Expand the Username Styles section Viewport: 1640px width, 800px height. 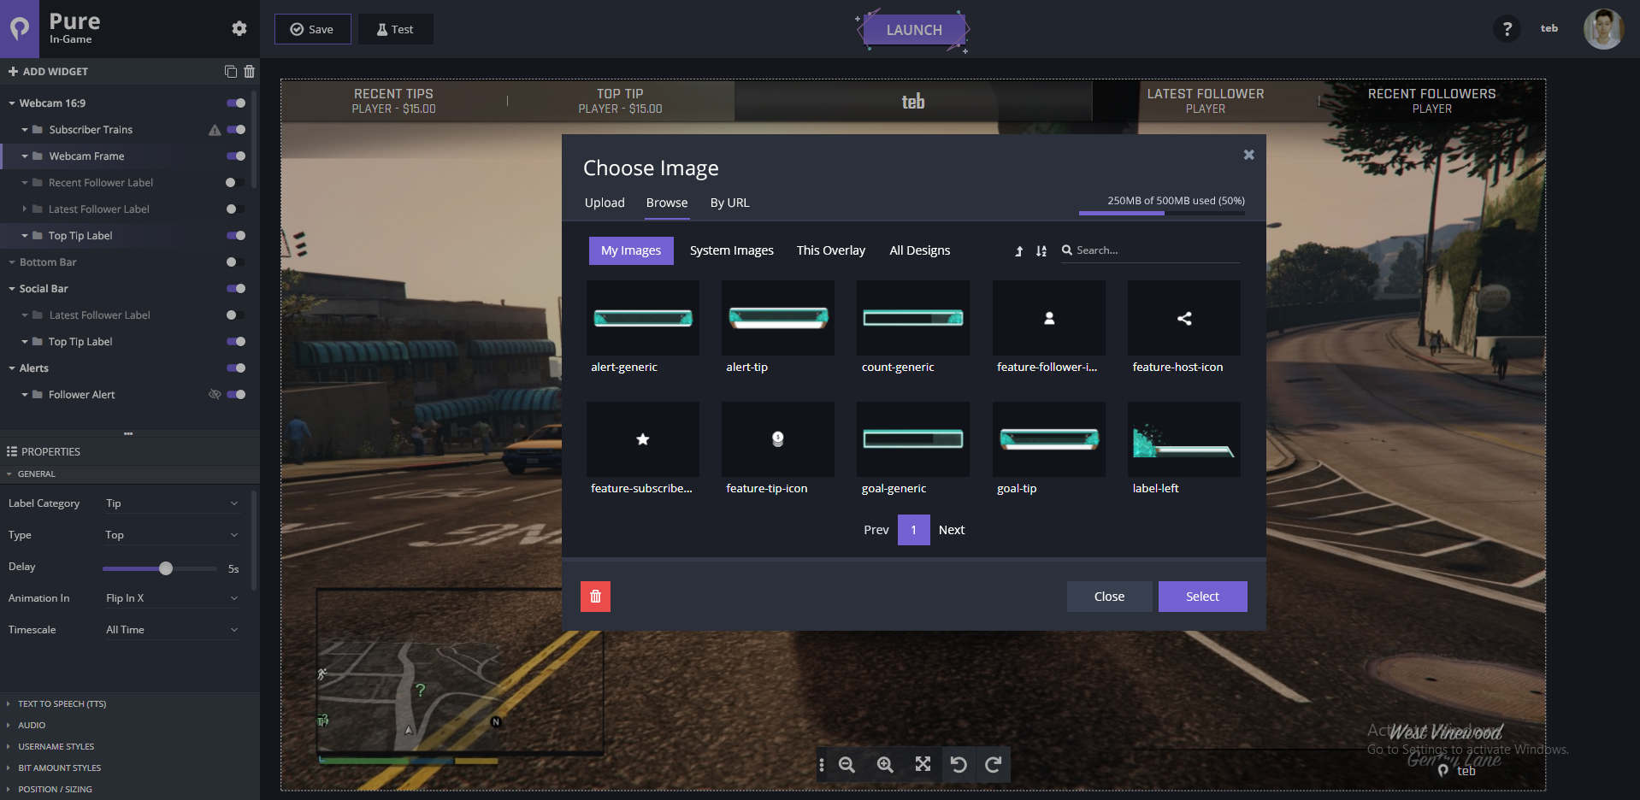point(56,747)
